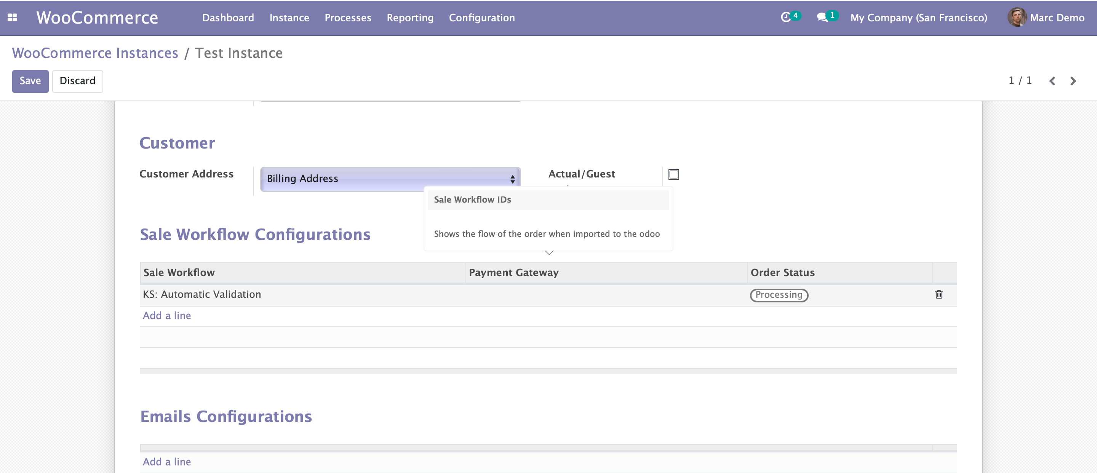Open company switcher My Company (San Francisco)
The width and height of the screenshot is (1097, 473).
tap(919, 18)
